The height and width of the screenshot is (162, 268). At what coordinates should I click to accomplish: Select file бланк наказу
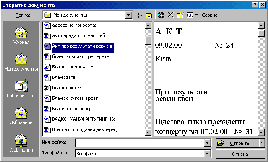(x=66, y=88)
